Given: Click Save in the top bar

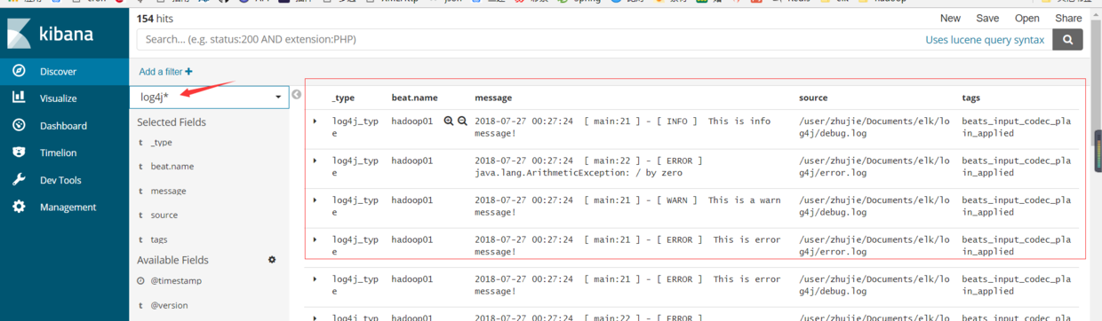Looking at the screenshot, I should pyautogui.click(x=987, y=18).
